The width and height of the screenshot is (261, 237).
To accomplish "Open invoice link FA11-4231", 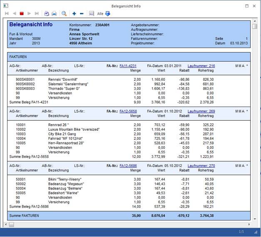I will [x=128, y=66].
